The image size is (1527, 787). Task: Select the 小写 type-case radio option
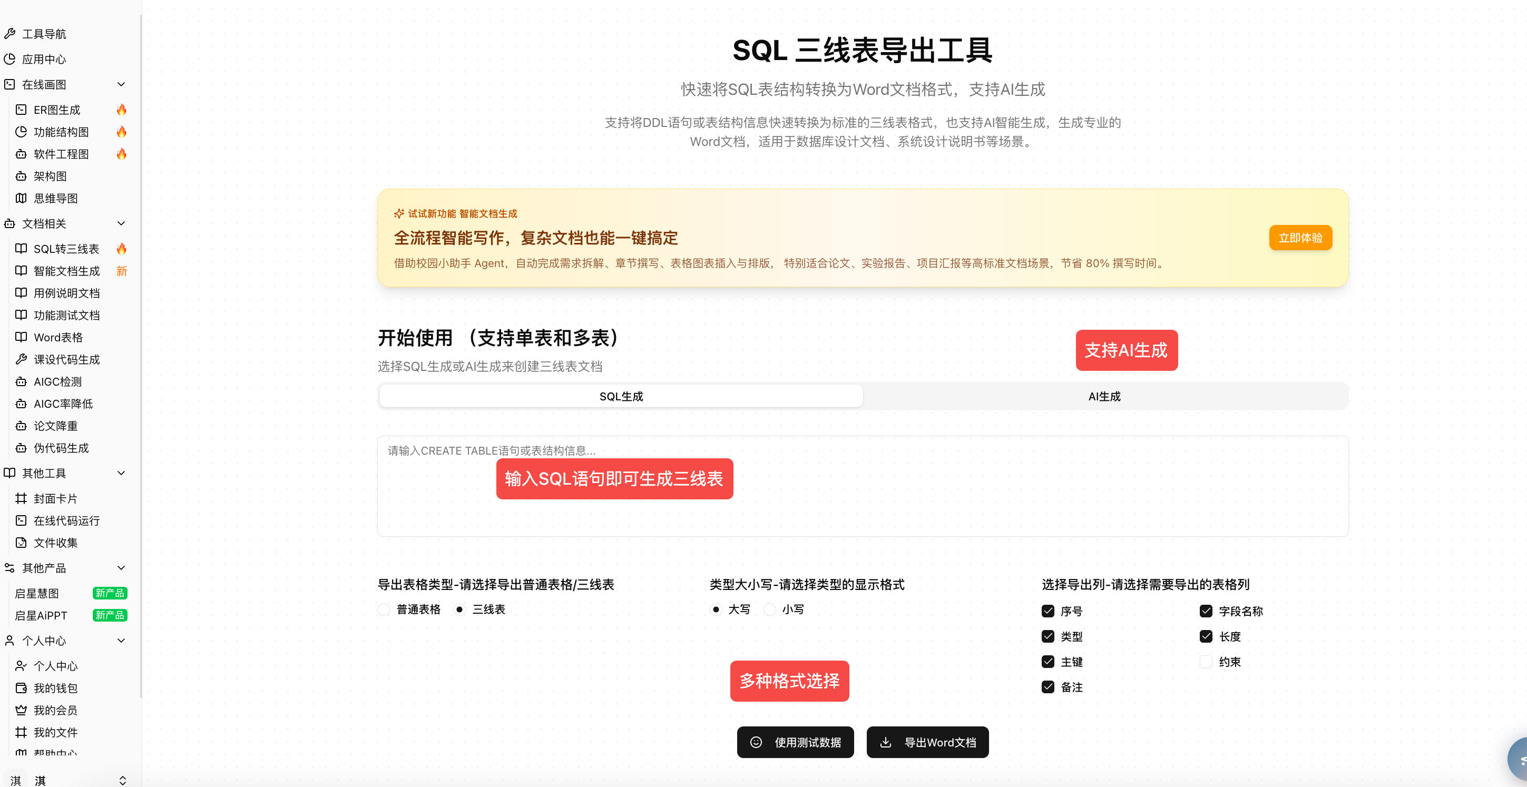769,609
